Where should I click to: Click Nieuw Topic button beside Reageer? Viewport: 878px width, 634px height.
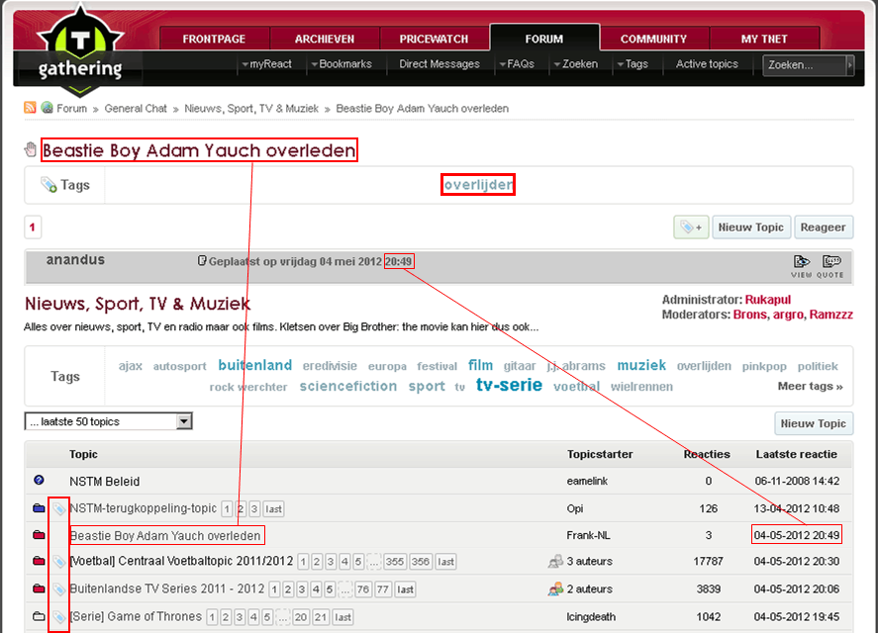click(751, 227)
